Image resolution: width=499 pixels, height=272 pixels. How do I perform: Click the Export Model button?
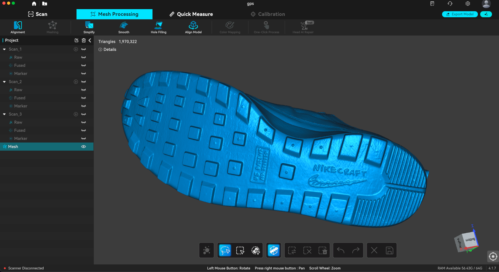460,14
